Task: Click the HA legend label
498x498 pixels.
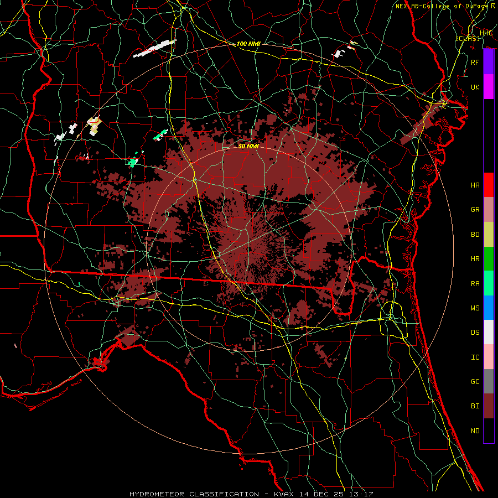Action: 475,185
